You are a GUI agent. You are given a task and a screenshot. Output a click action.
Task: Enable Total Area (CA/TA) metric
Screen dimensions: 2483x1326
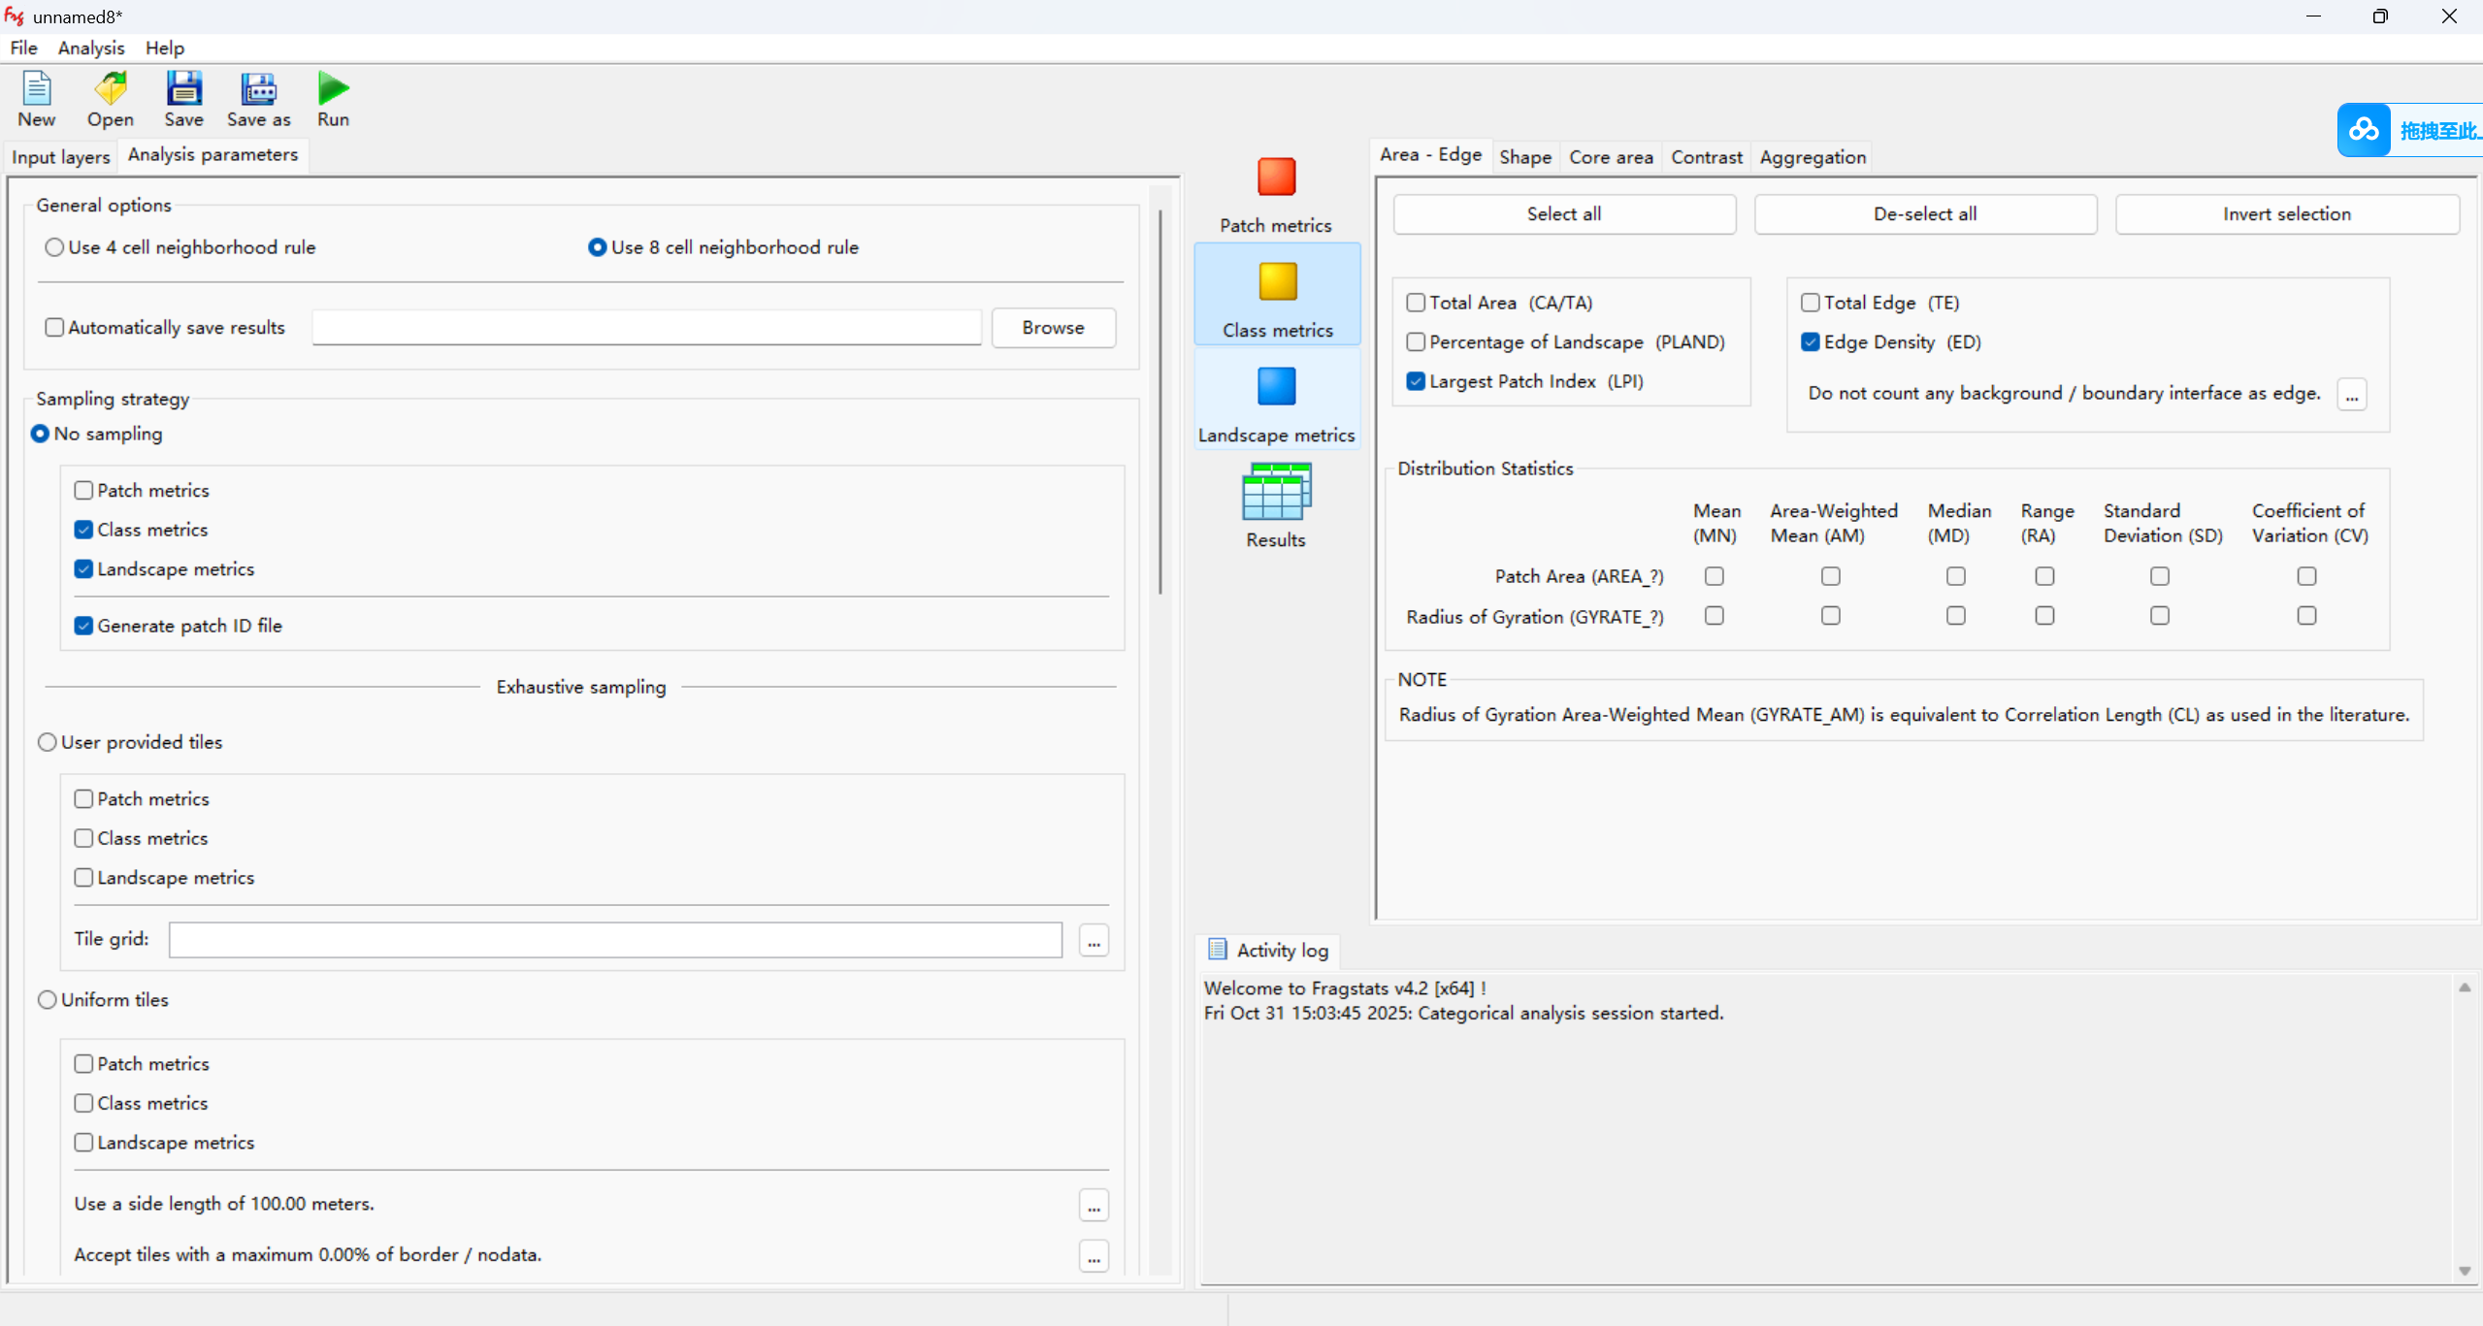pyautogui.click(x=1416, y=303)
